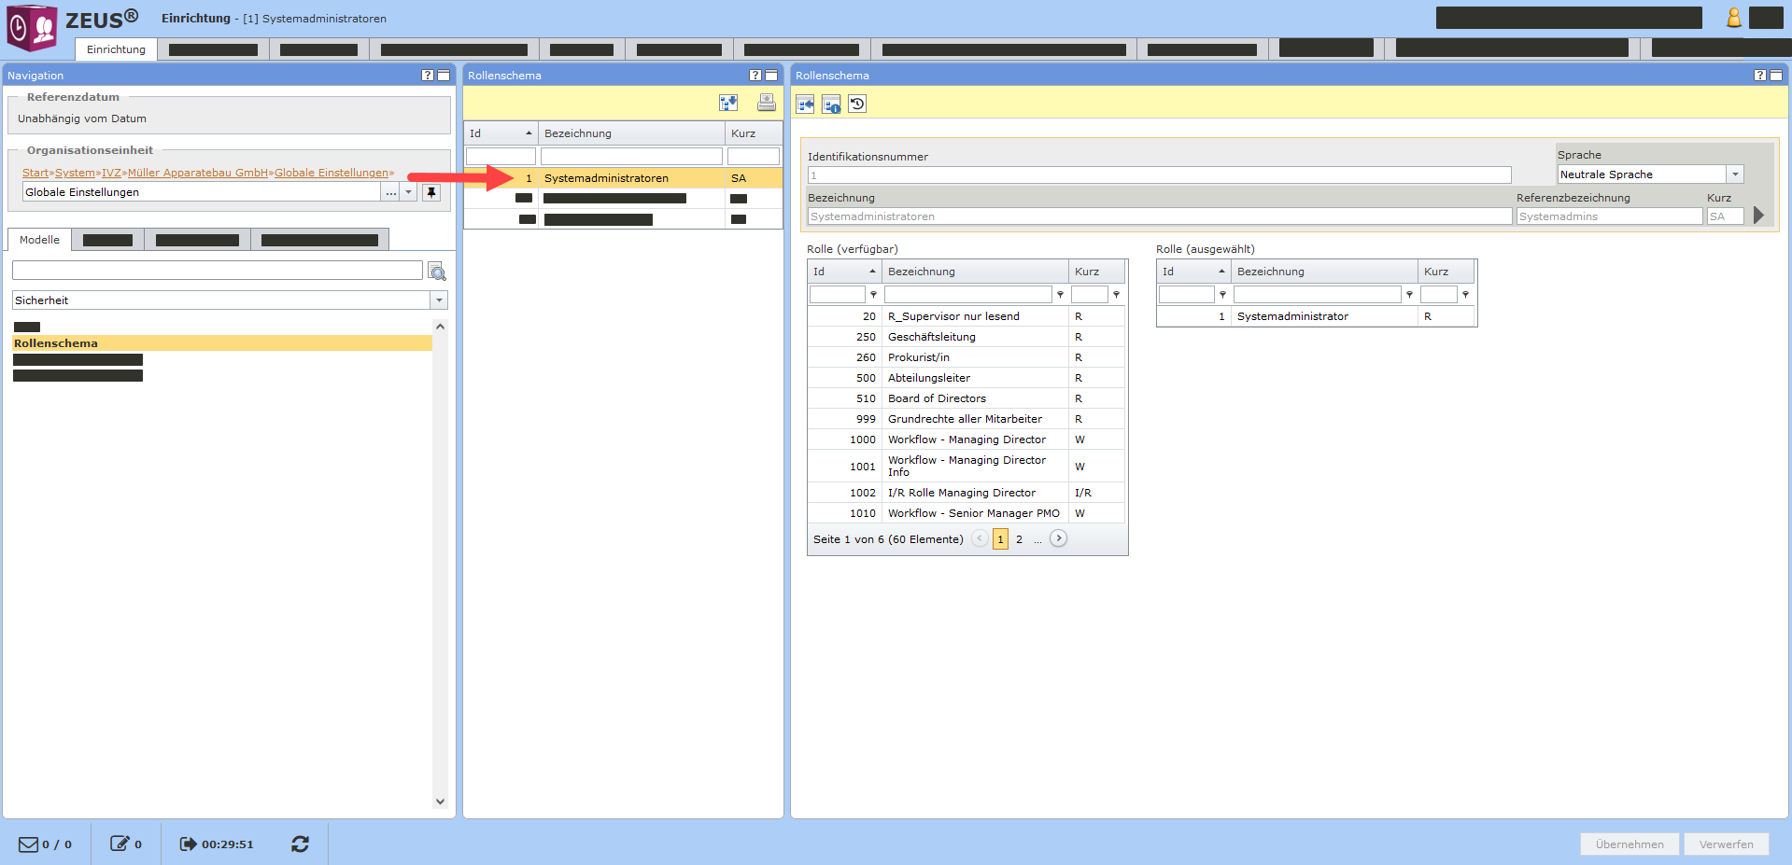Click the logout timer arrow icon
Viewport: 1792px width, 865px height.
(x=188, y=844)
